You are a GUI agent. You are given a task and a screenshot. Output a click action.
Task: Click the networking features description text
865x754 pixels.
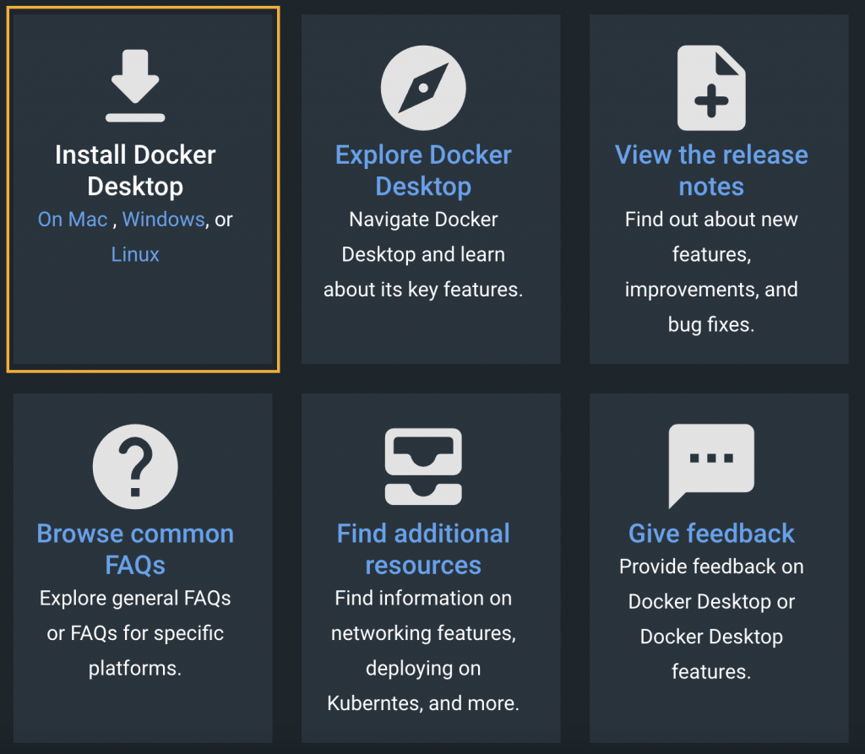(x=423, y=651)
